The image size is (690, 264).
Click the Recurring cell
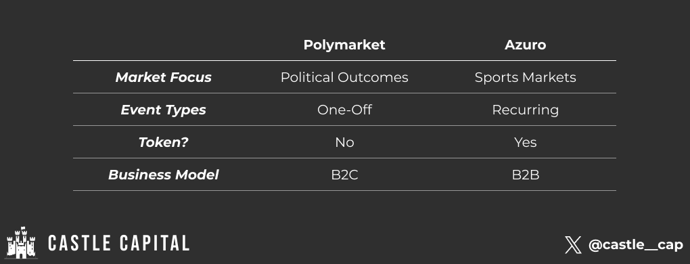coord(525,110)
